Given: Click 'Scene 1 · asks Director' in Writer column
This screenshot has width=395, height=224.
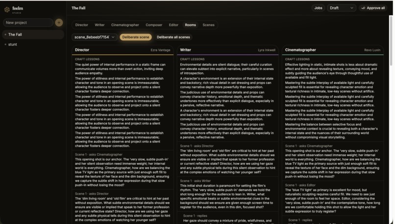Looking at the screenshot, I should click(x=197, y=146).
